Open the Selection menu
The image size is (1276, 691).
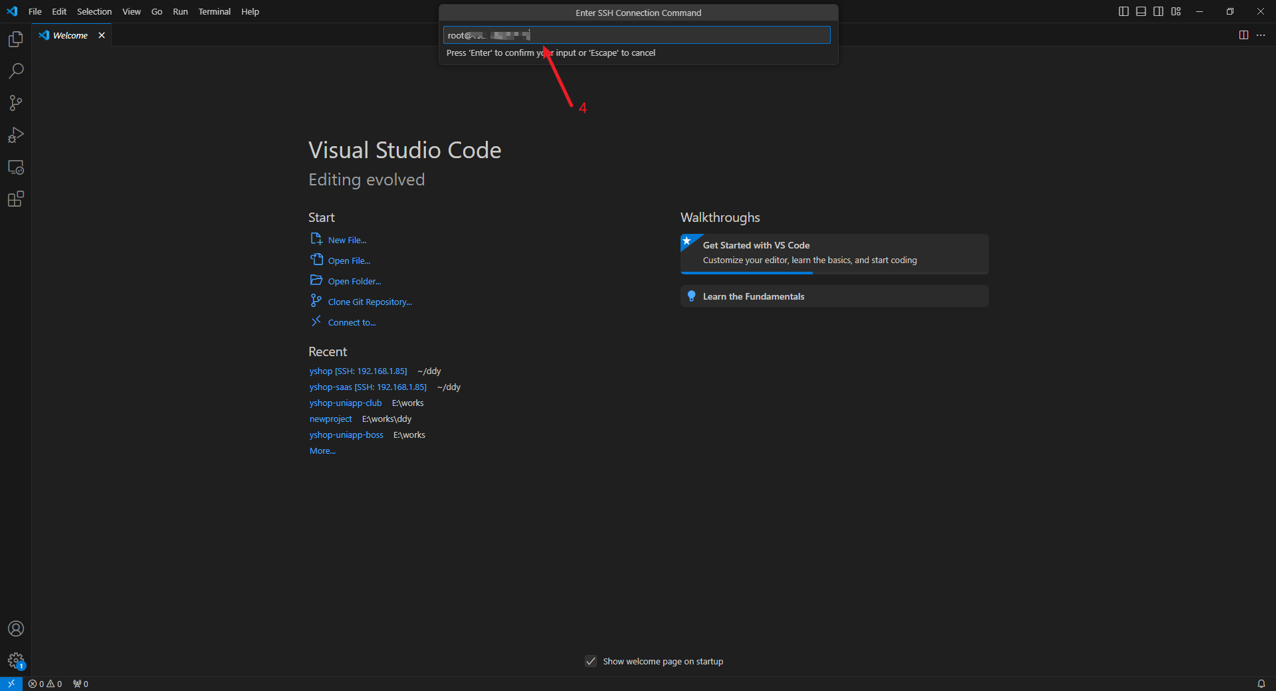[x=94, y=11]
